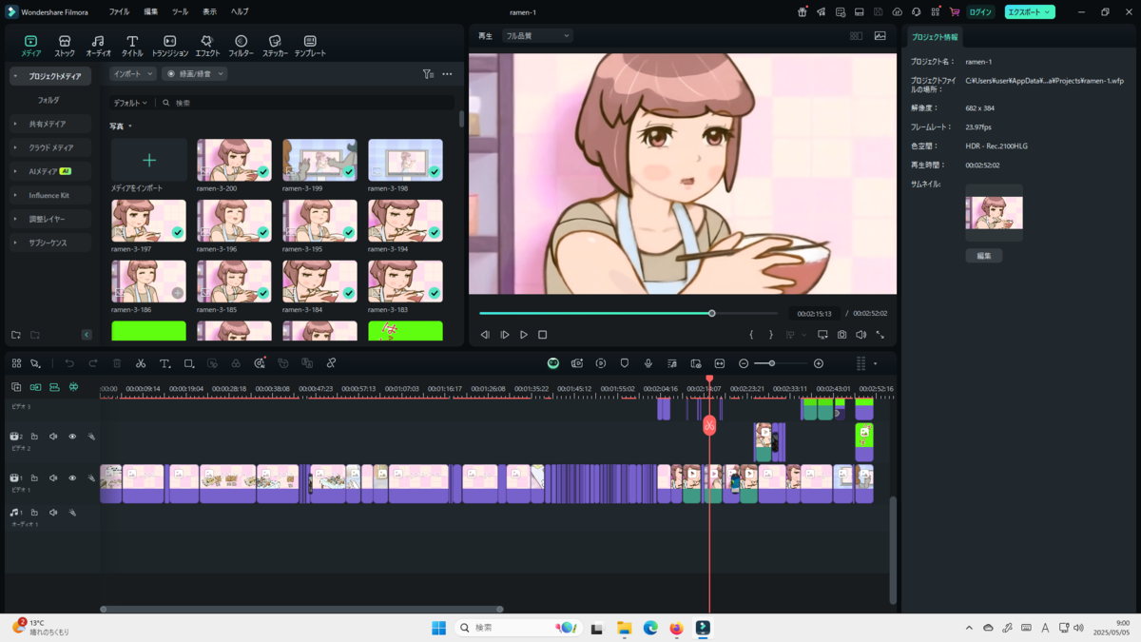Click the gift icon in title bar
The image size is (1141, 642).
(x=803, y=12)
